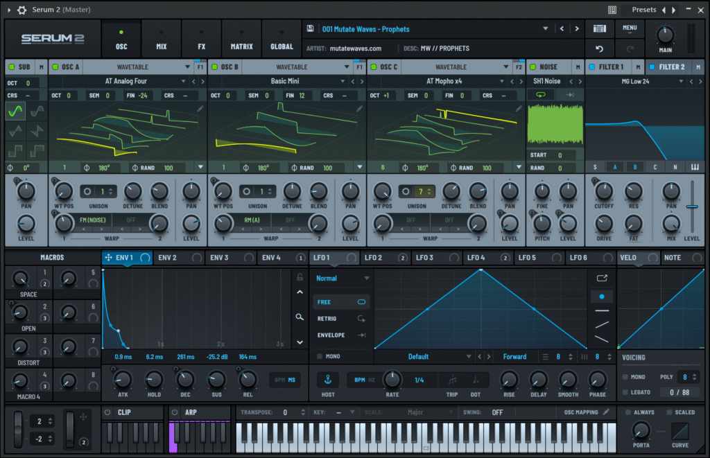The height and width of the screenshot is (458, 710).
Task: Click LFO anchor host icon
Action: click(328, 379)
